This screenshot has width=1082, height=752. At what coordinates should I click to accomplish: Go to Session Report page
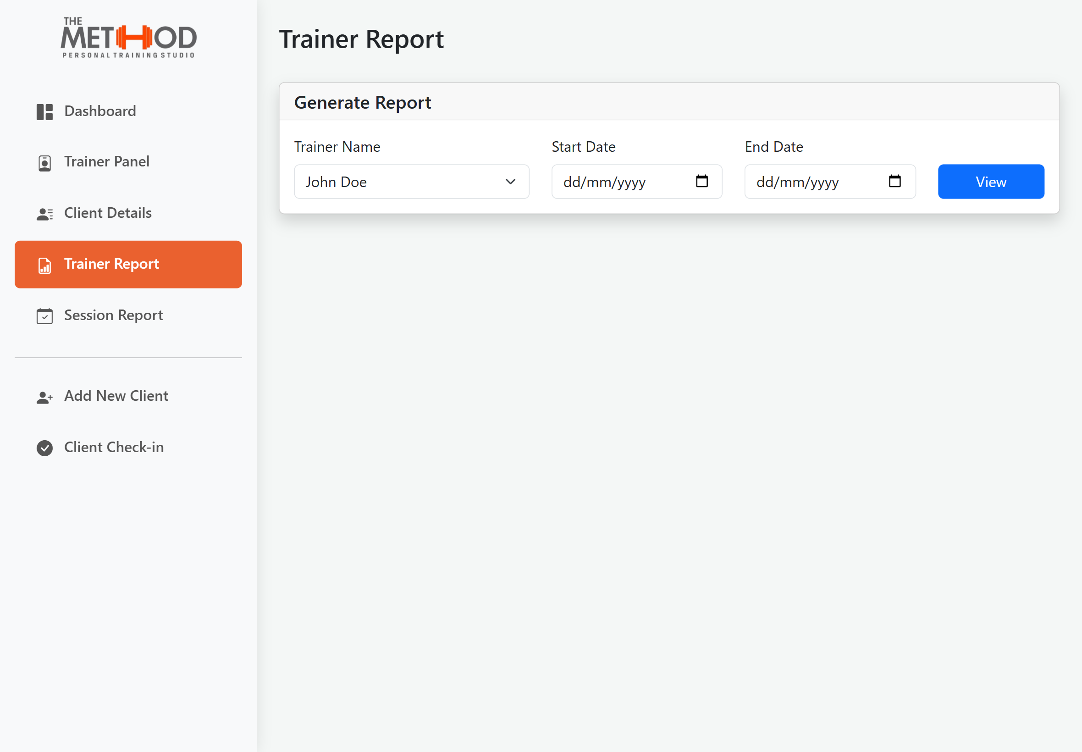(114, 315)
